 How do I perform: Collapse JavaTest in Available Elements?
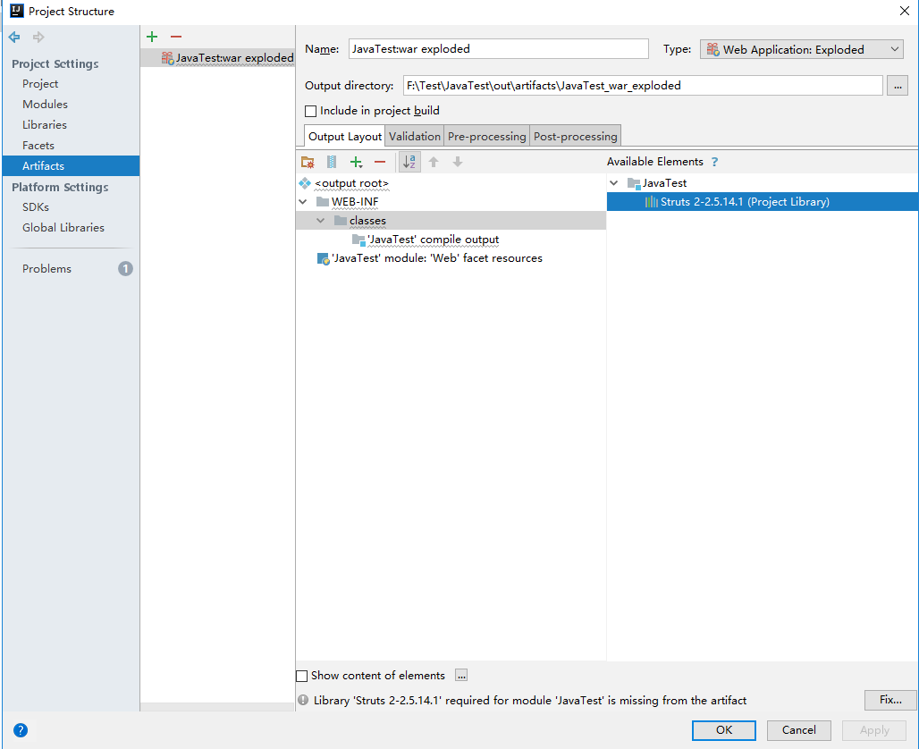[614, 183]
